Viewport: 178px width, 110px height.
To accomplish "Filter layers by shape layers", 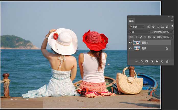I will (162, 27).
